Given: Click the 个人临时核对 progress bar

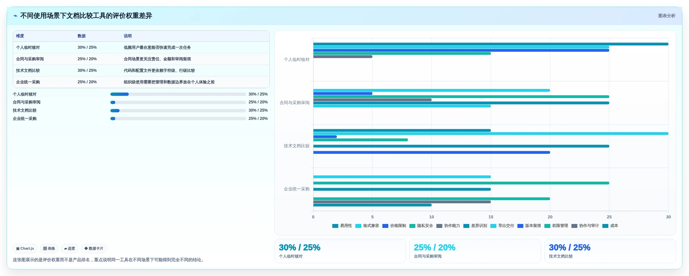Looking at the screenshot, I should [178, 94].
